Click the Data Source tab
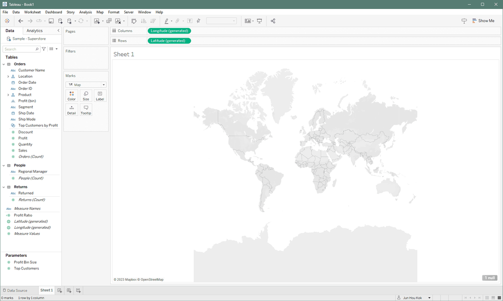The height and width of the screenshot is (301, 503). click(15, 290)
